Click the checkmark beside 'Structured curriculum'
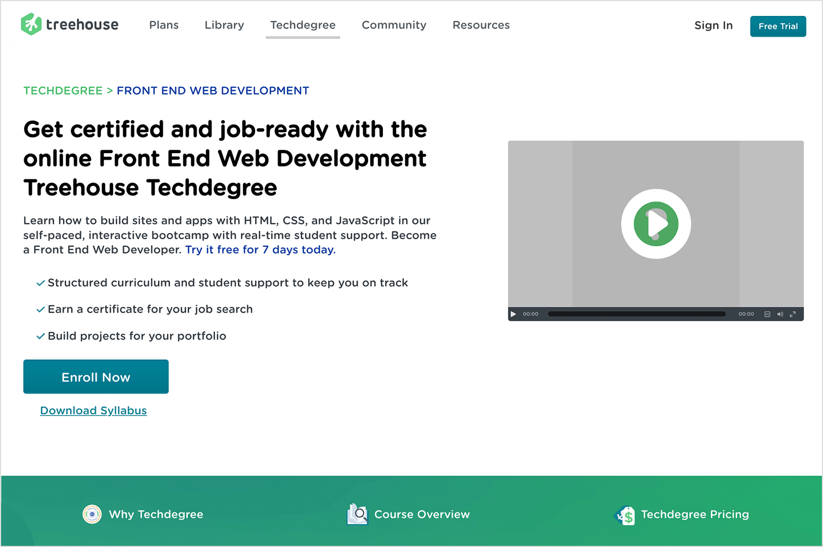Screen dimensions: 823x547 41,283
